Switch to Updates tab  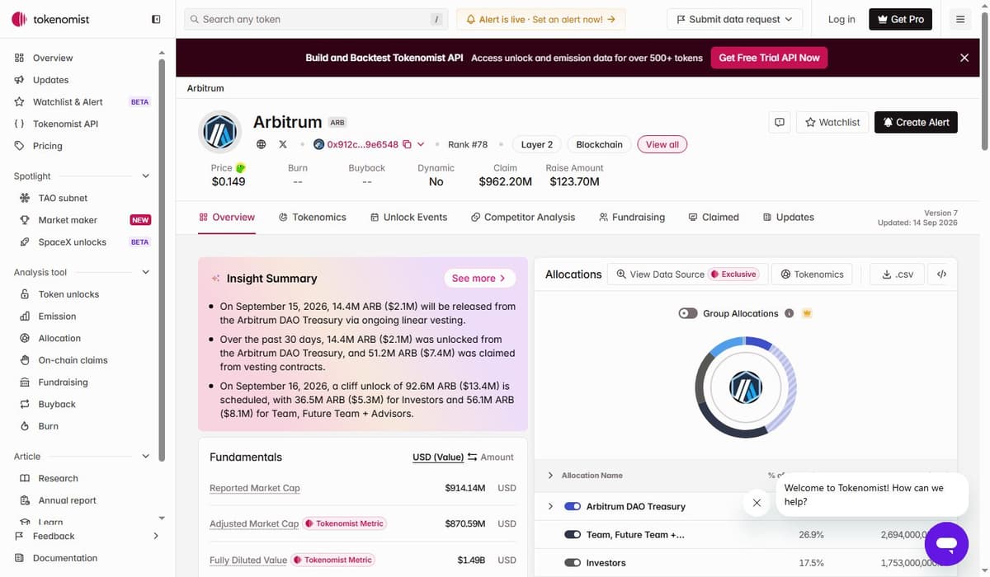[x=789, y=217]
